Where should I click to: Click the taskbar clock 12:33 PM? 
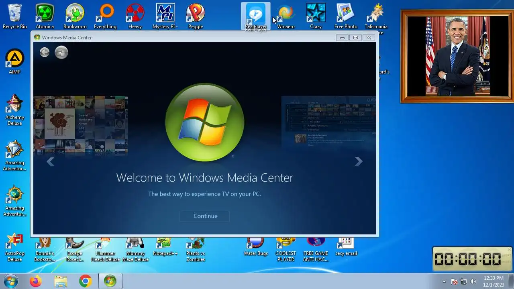pyautogui.click(x=494, y=281)
